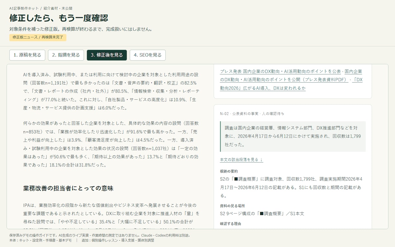Click the 根拠の要約 label
Screen dimensions: 395x247
click(229, 171)
